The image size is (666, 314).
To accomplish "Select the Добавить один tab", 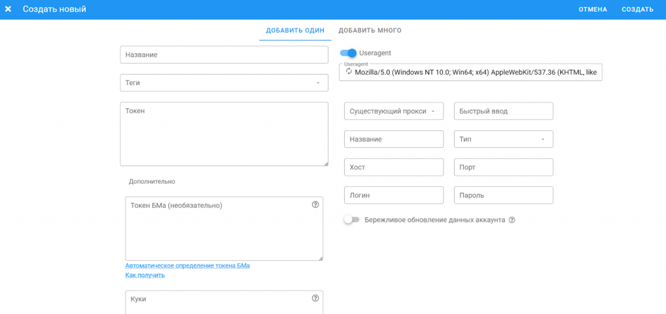I will click(x=295, y=30).
